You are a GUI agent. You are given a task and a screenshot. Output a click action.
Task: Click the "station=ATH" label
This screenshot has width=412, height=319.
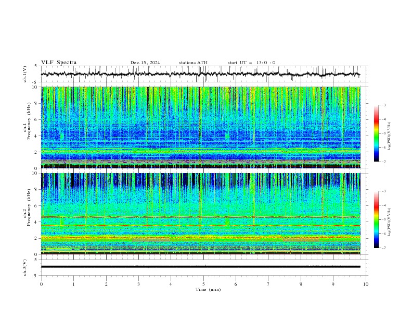(193, 63)
